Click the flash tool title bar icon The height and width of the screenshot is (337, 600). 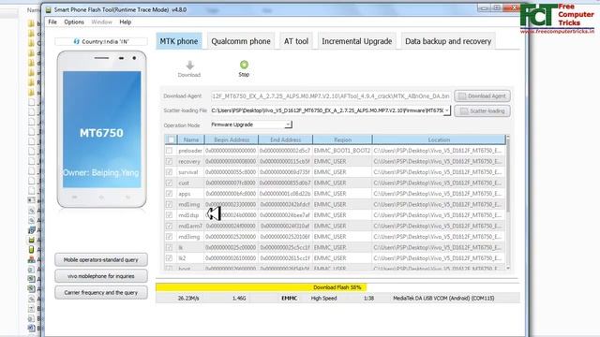pyautogui.click(x=49, y=10)
